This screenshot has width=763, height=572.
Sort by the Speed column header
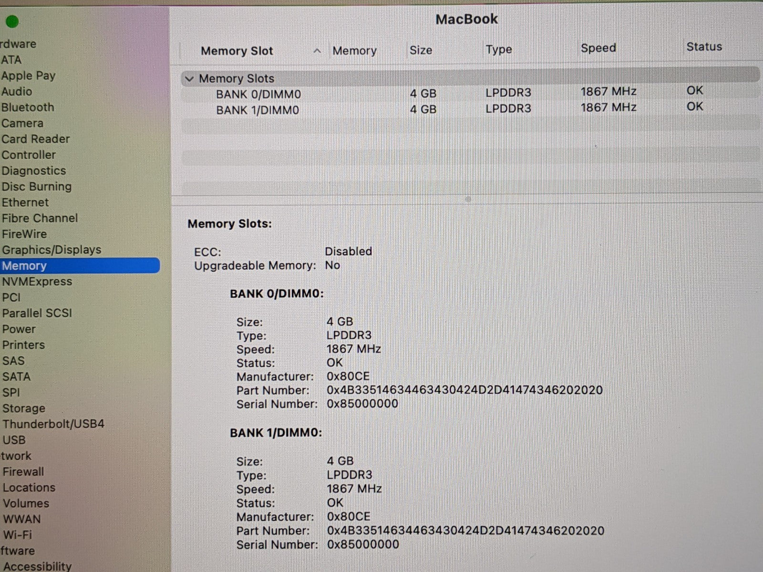pyautogui.click(x=598, y=48)
